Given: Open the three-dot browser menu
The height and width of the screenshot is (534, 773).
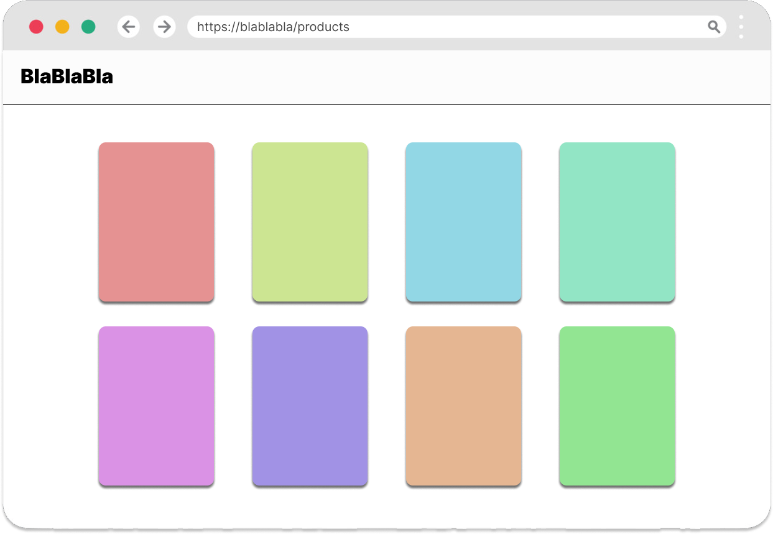Looking at the screenshot, I should [x=741, y=27].
